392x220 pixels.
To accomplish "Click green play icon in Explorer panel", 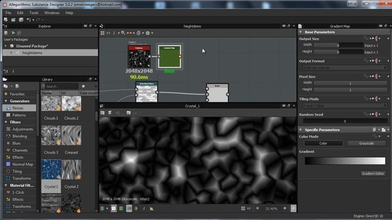I will (13, 32).
